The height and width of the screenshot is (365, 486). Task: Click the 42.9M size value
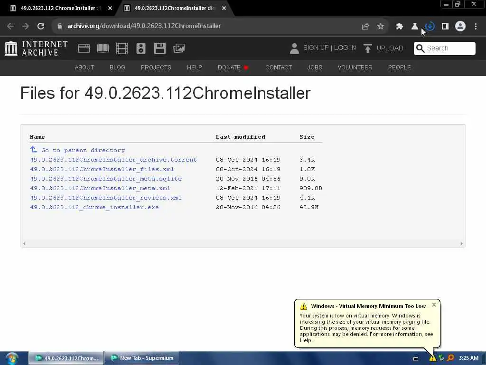[309, 207]
